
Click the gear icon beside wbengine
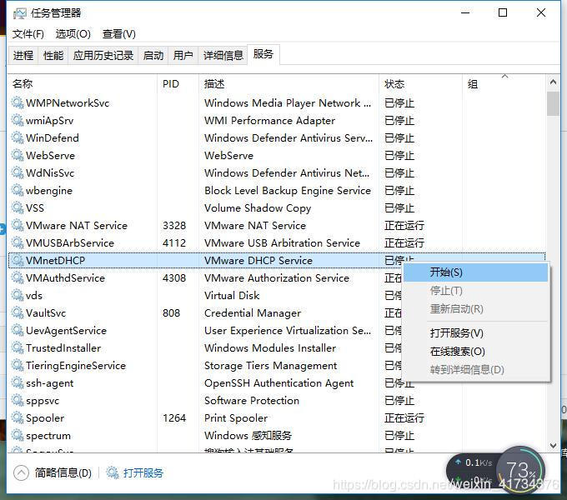click(18, 190)
